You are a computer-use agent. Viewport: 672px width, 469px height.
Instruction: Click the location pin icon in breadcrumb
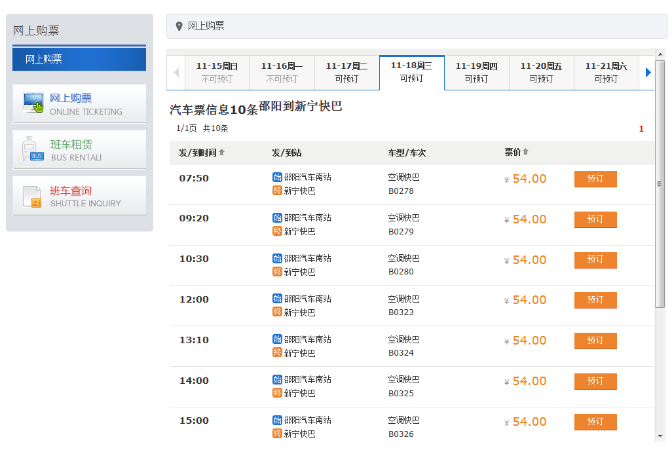tap(179, 26)
